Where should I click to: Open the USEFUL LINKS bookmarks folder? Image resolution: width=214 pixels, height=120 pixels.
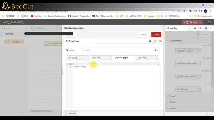(134, 16)
